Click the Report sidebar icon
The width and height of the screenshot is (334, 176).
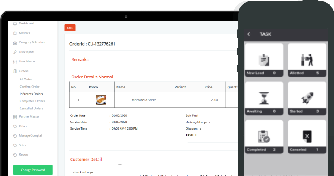pyautogui.click(x=15, y=155)
